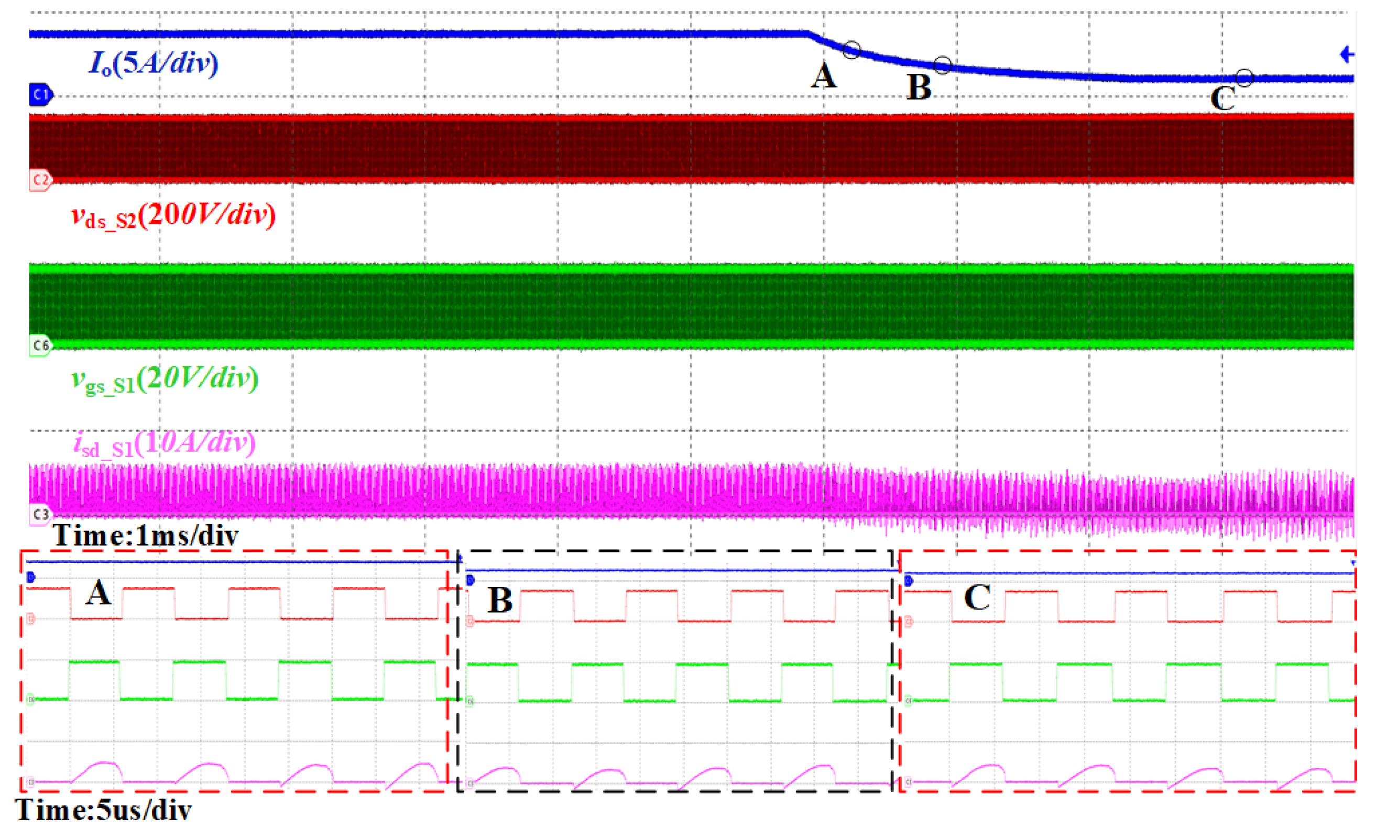Click circle marker A on Io trace
This screenshot has height=837, width=1376.
[851, 50]
